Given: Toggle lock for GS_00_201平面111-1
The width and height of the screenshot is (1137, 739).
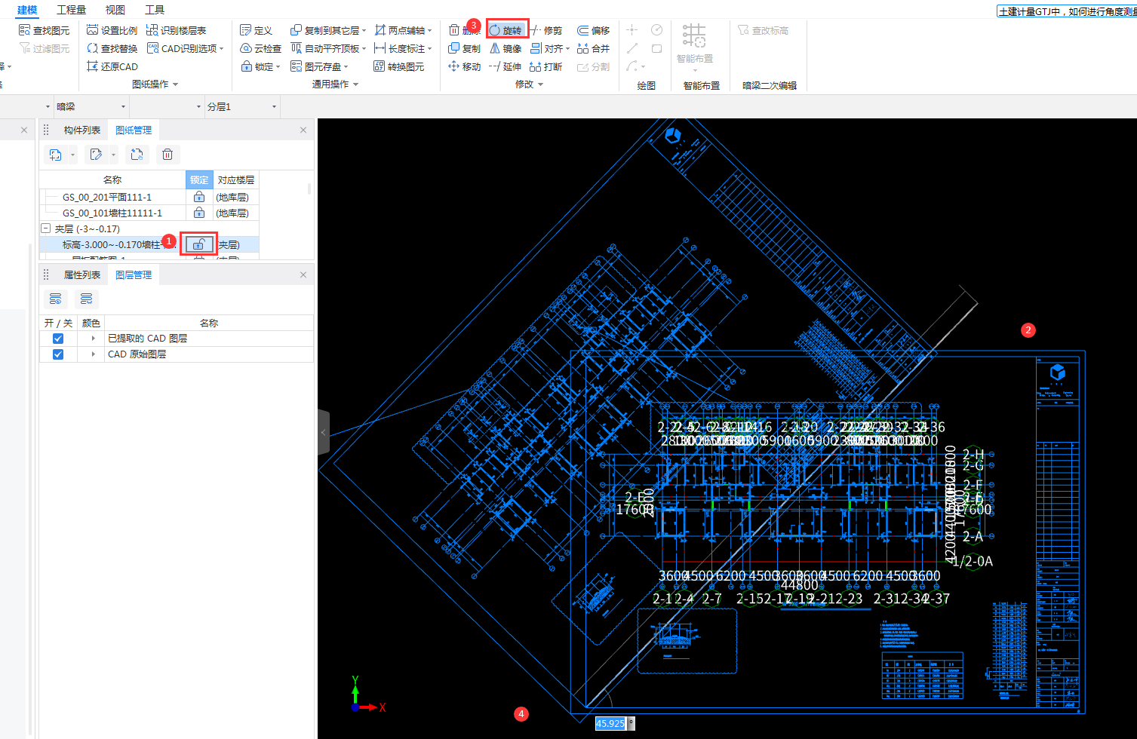Looking at the screenshot, I should click(199, 197).
